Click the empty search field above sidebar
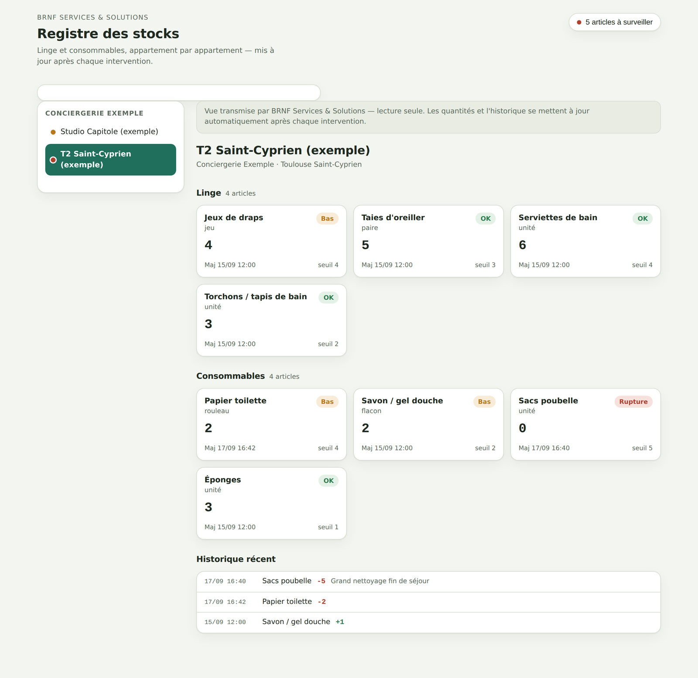This screenshot has width=698, height=678. pos(179,93)
